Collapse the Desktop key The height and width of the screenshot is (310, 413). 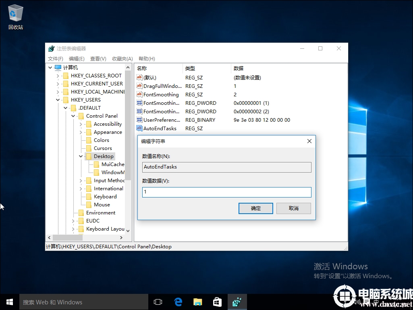(x=81, y=156)
